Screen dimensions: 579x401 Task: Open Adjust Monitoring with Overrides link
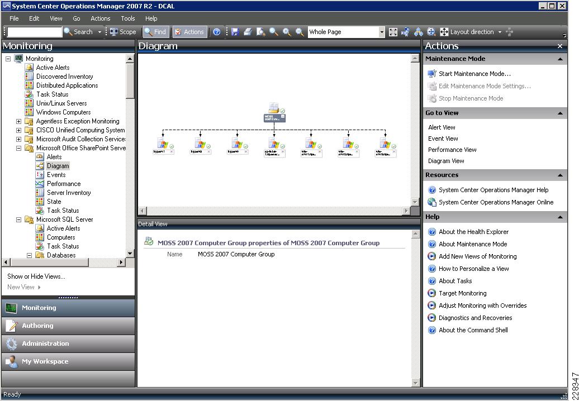(x=483, y=305)
